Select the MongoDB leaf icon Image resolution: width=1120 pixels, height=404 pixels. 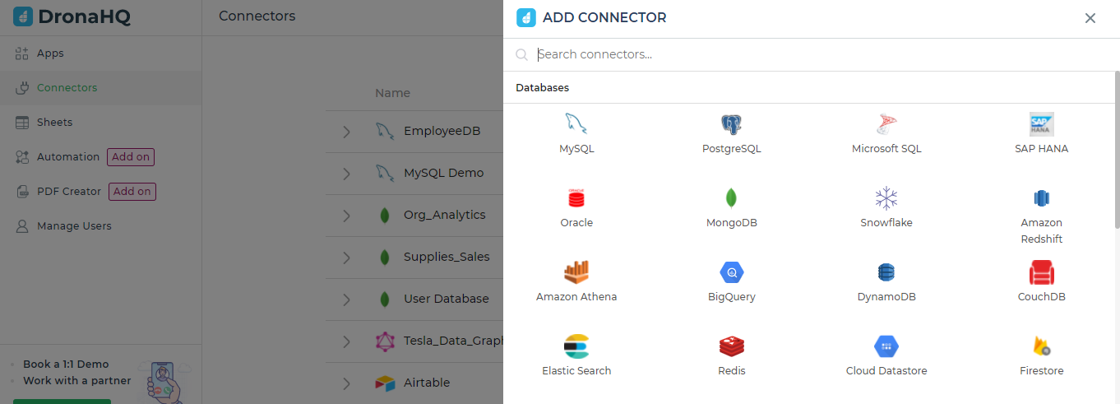point(731,198)
